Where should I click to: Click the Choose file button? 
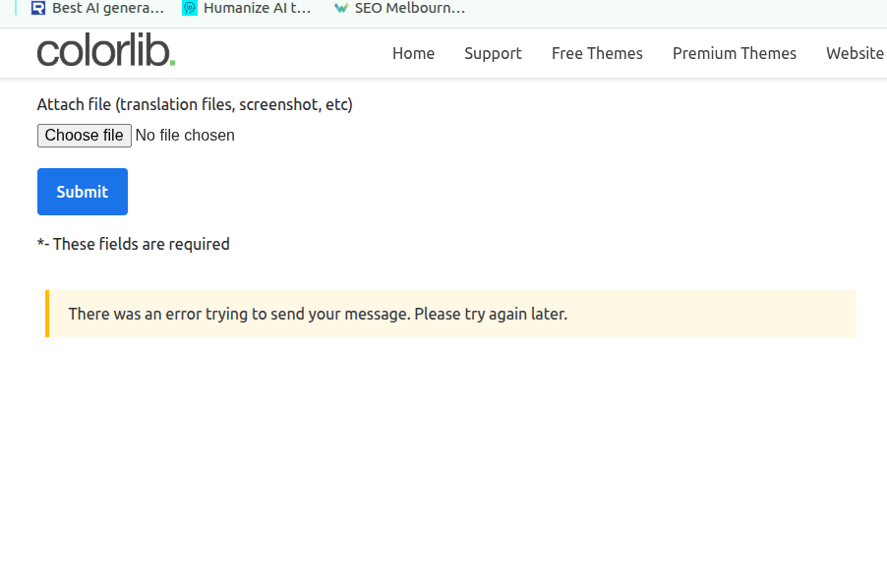coord(85,136)
